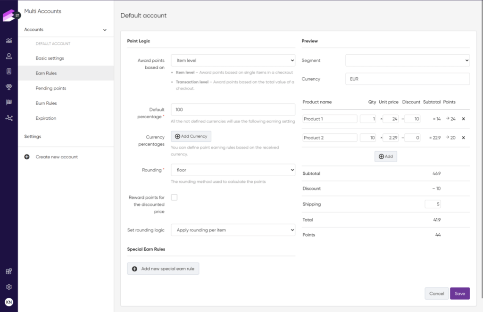Click Product 1 quantity field
The width and height of the screenshot is (483, 312).
tap(368, 119)
